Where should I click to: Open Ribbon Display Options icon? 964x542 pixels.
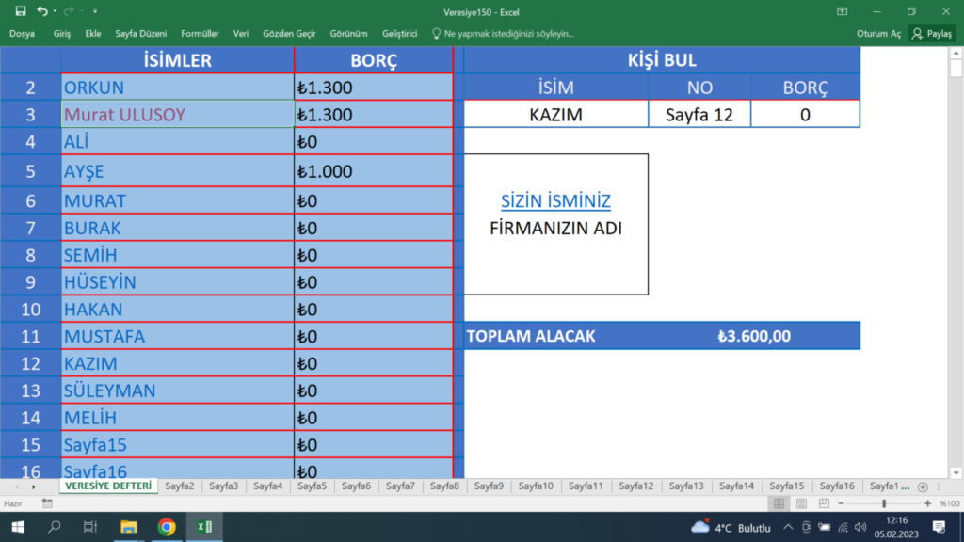pos(841,11)
